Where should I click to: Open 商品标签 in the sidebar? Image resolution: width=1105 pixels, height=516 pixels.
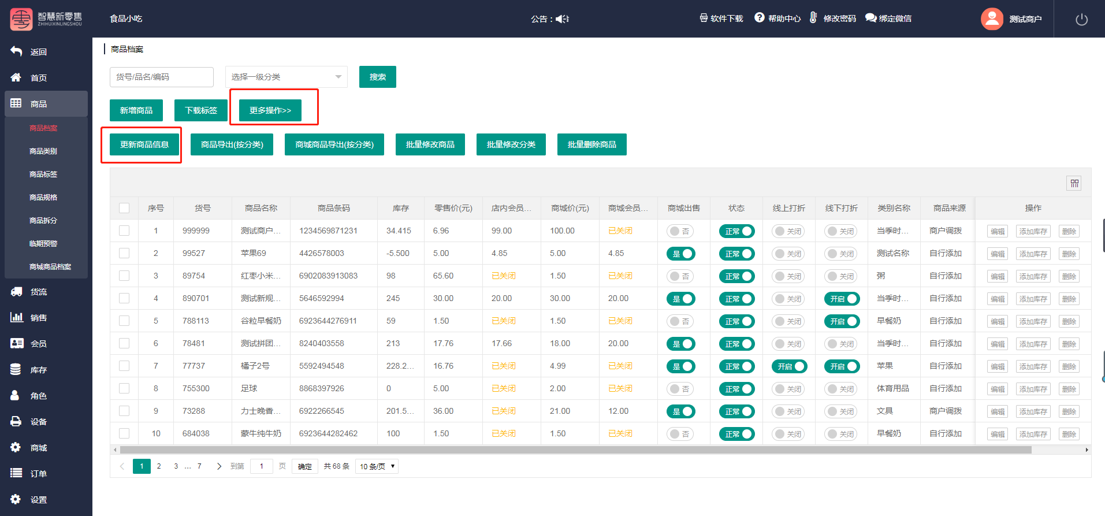[43, 174]
